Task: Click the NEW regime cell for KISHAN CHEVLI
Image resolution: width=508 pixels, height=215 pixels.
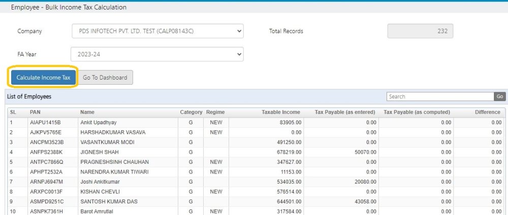Action: pos(216,192)
